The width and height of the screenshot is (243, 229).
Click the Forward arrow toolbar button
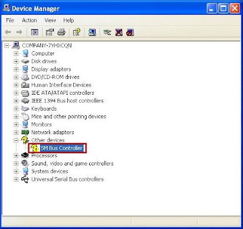[x=19, y=32]
